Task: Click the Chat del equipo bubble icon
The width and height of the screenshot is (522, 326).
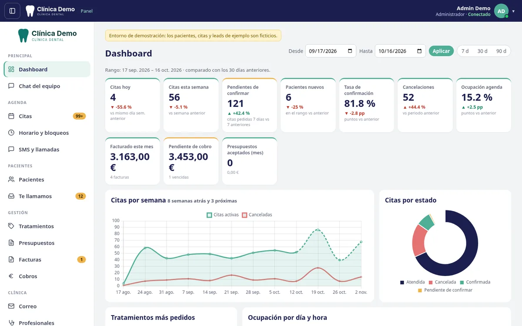Action: pos(11,86)
